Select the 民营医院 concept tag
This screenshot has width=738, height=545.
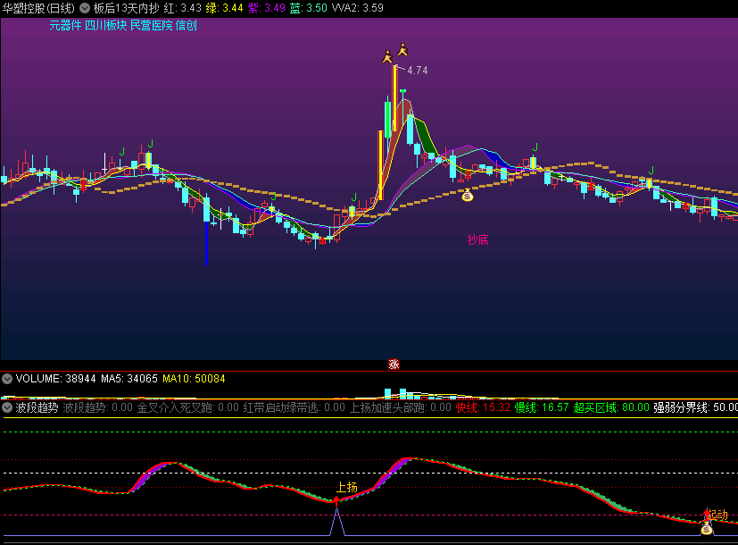151,26
